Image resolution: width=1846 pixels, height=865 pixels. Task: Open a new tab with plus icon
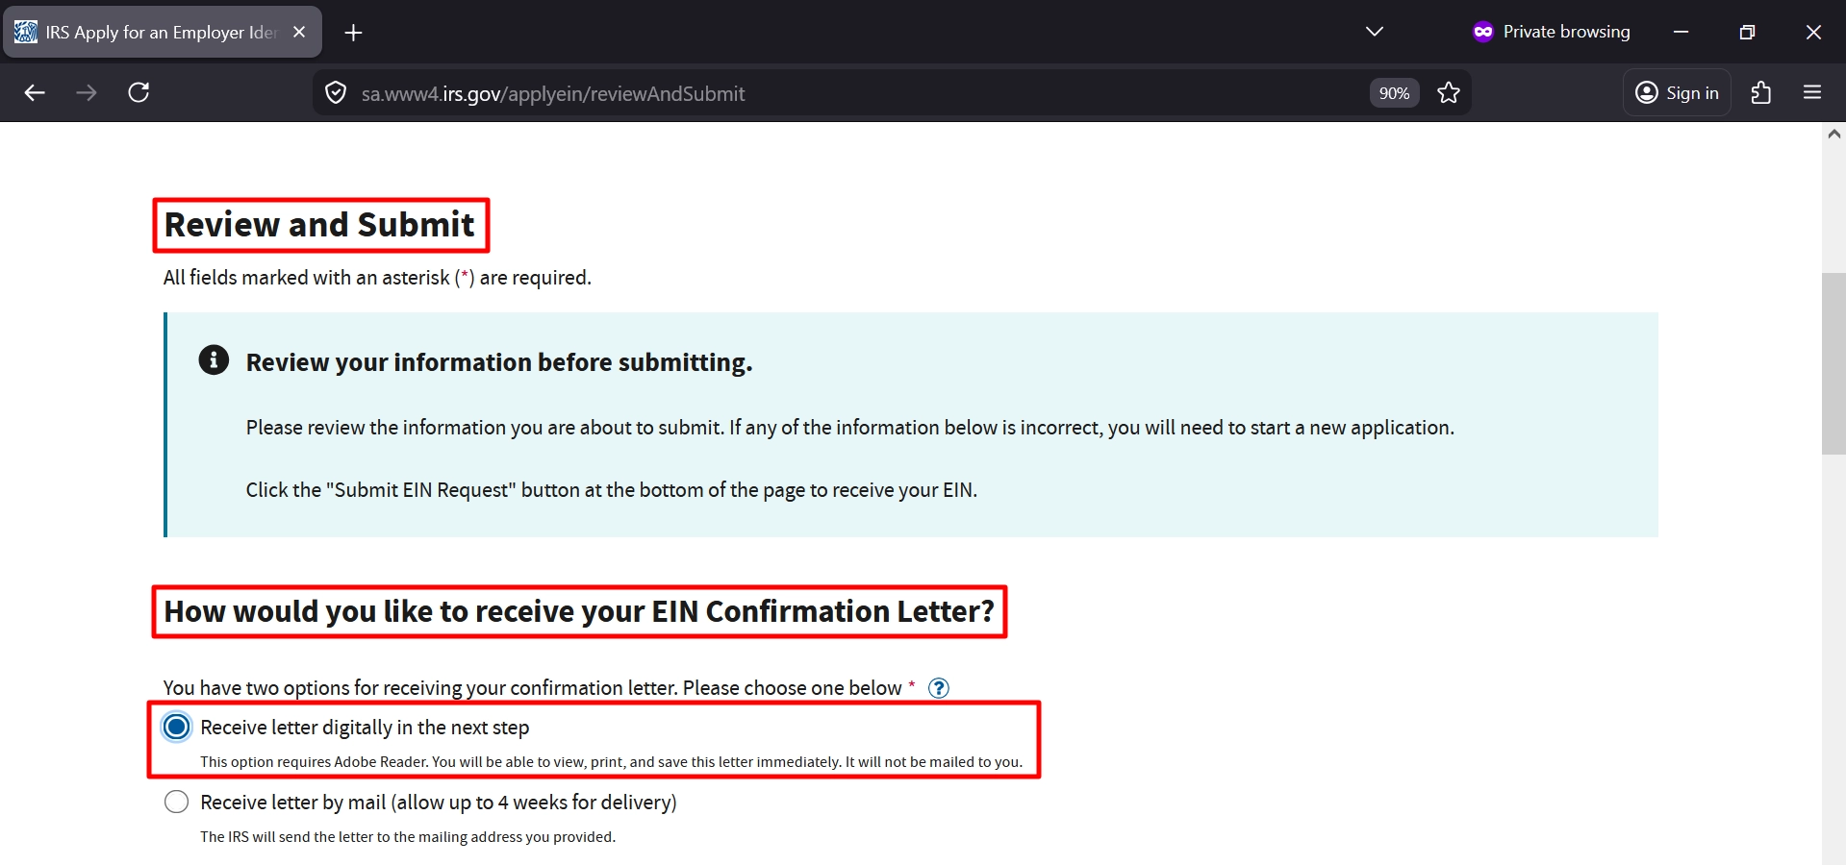(353, 33)
